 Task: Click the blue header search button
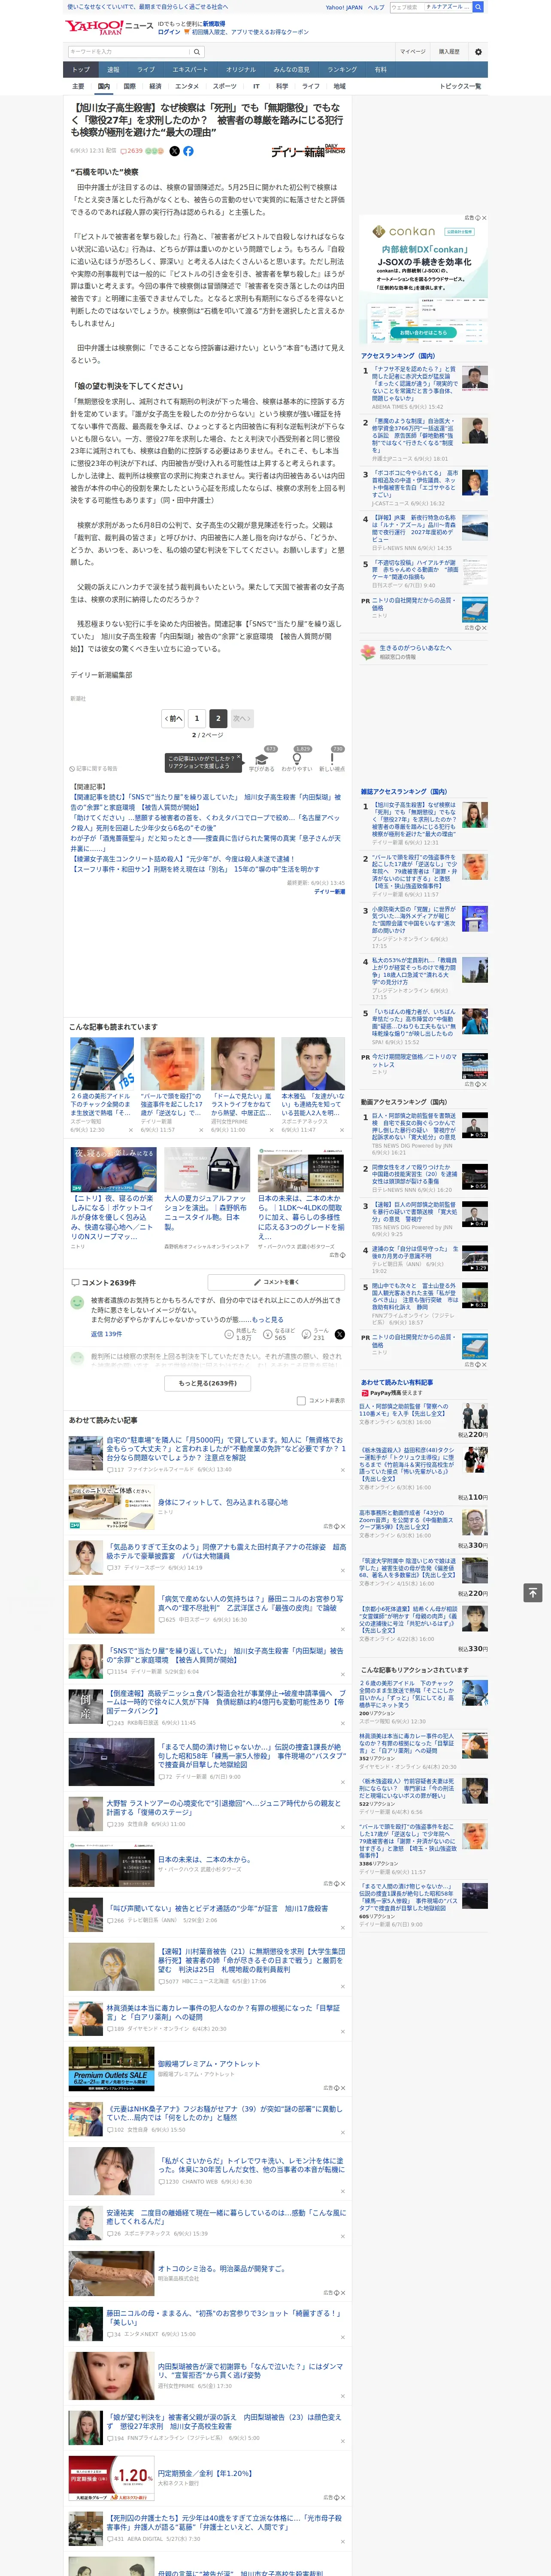pyautogui.click(x=478, y=7)
